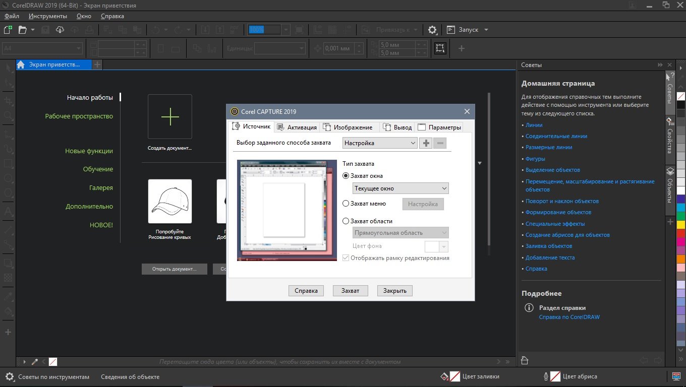Select the 'Захват окна' radio button

click(346, 176)
